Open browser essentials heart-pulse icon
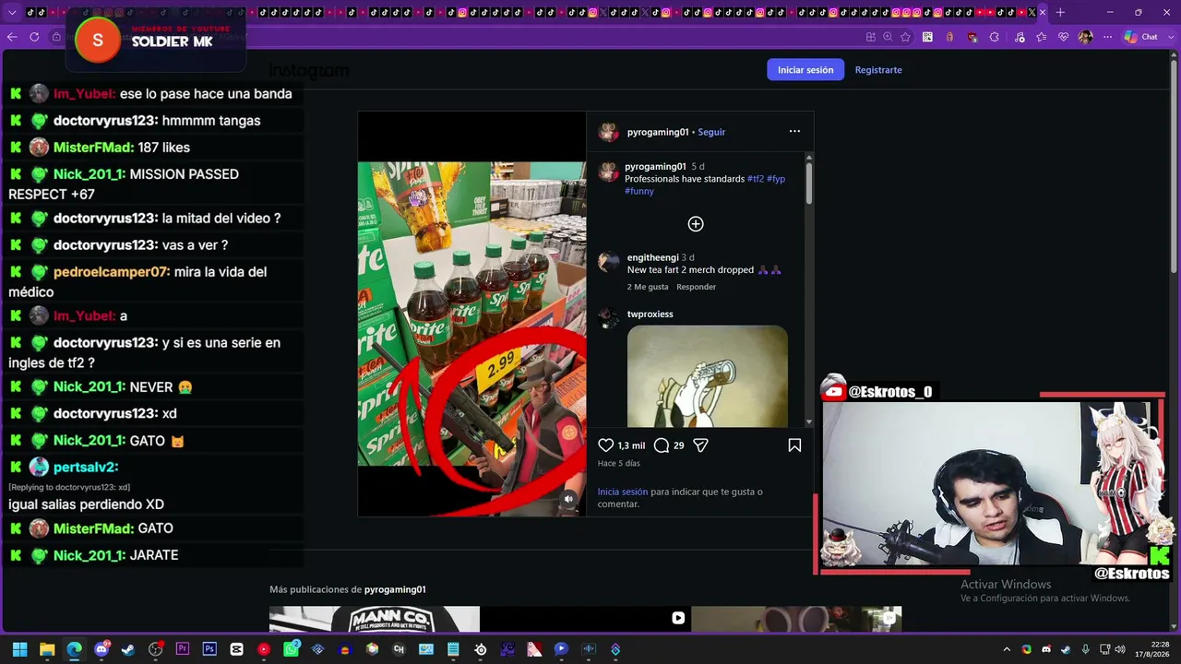 1064,37
